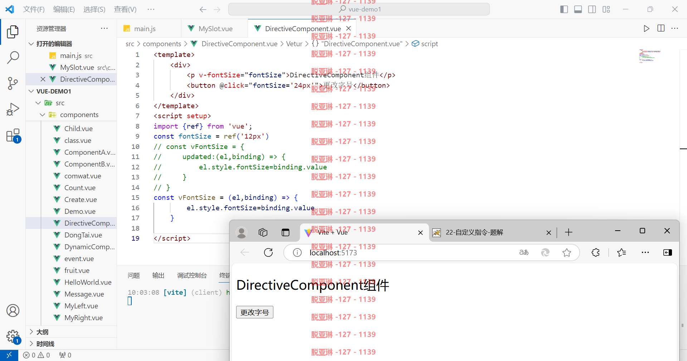Click the vue-demo1 command center search box
The width and height of the screenshot is (687, 361).
tap(359, 9)
